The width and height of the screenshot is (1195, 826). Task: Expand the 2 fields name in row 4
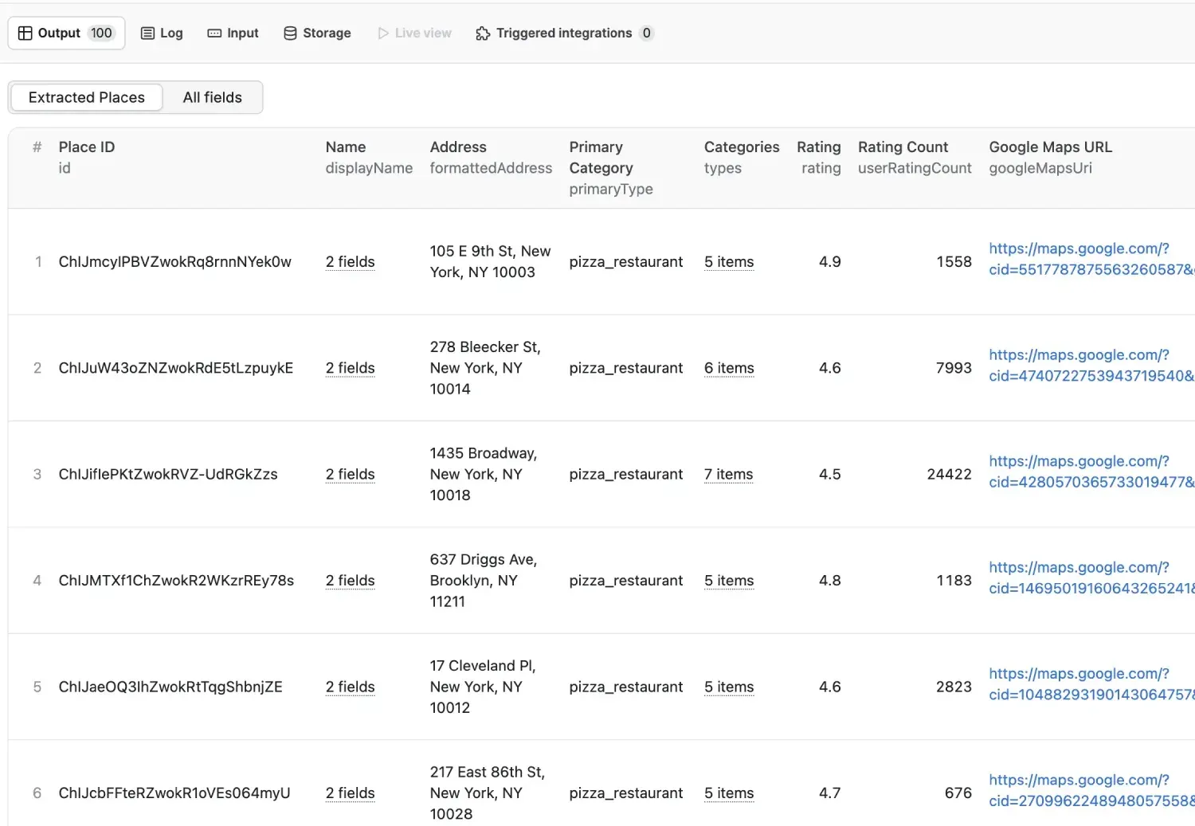(x=350, y=581)
